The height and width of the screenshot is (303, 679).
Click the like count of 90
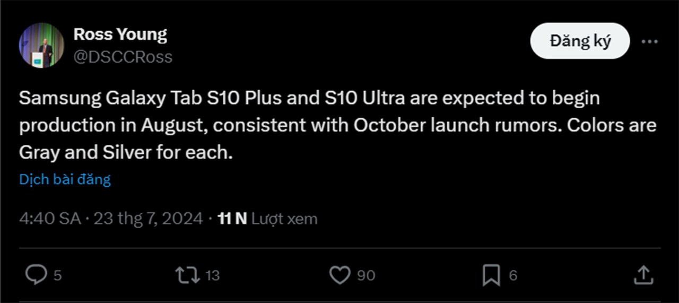366,275
